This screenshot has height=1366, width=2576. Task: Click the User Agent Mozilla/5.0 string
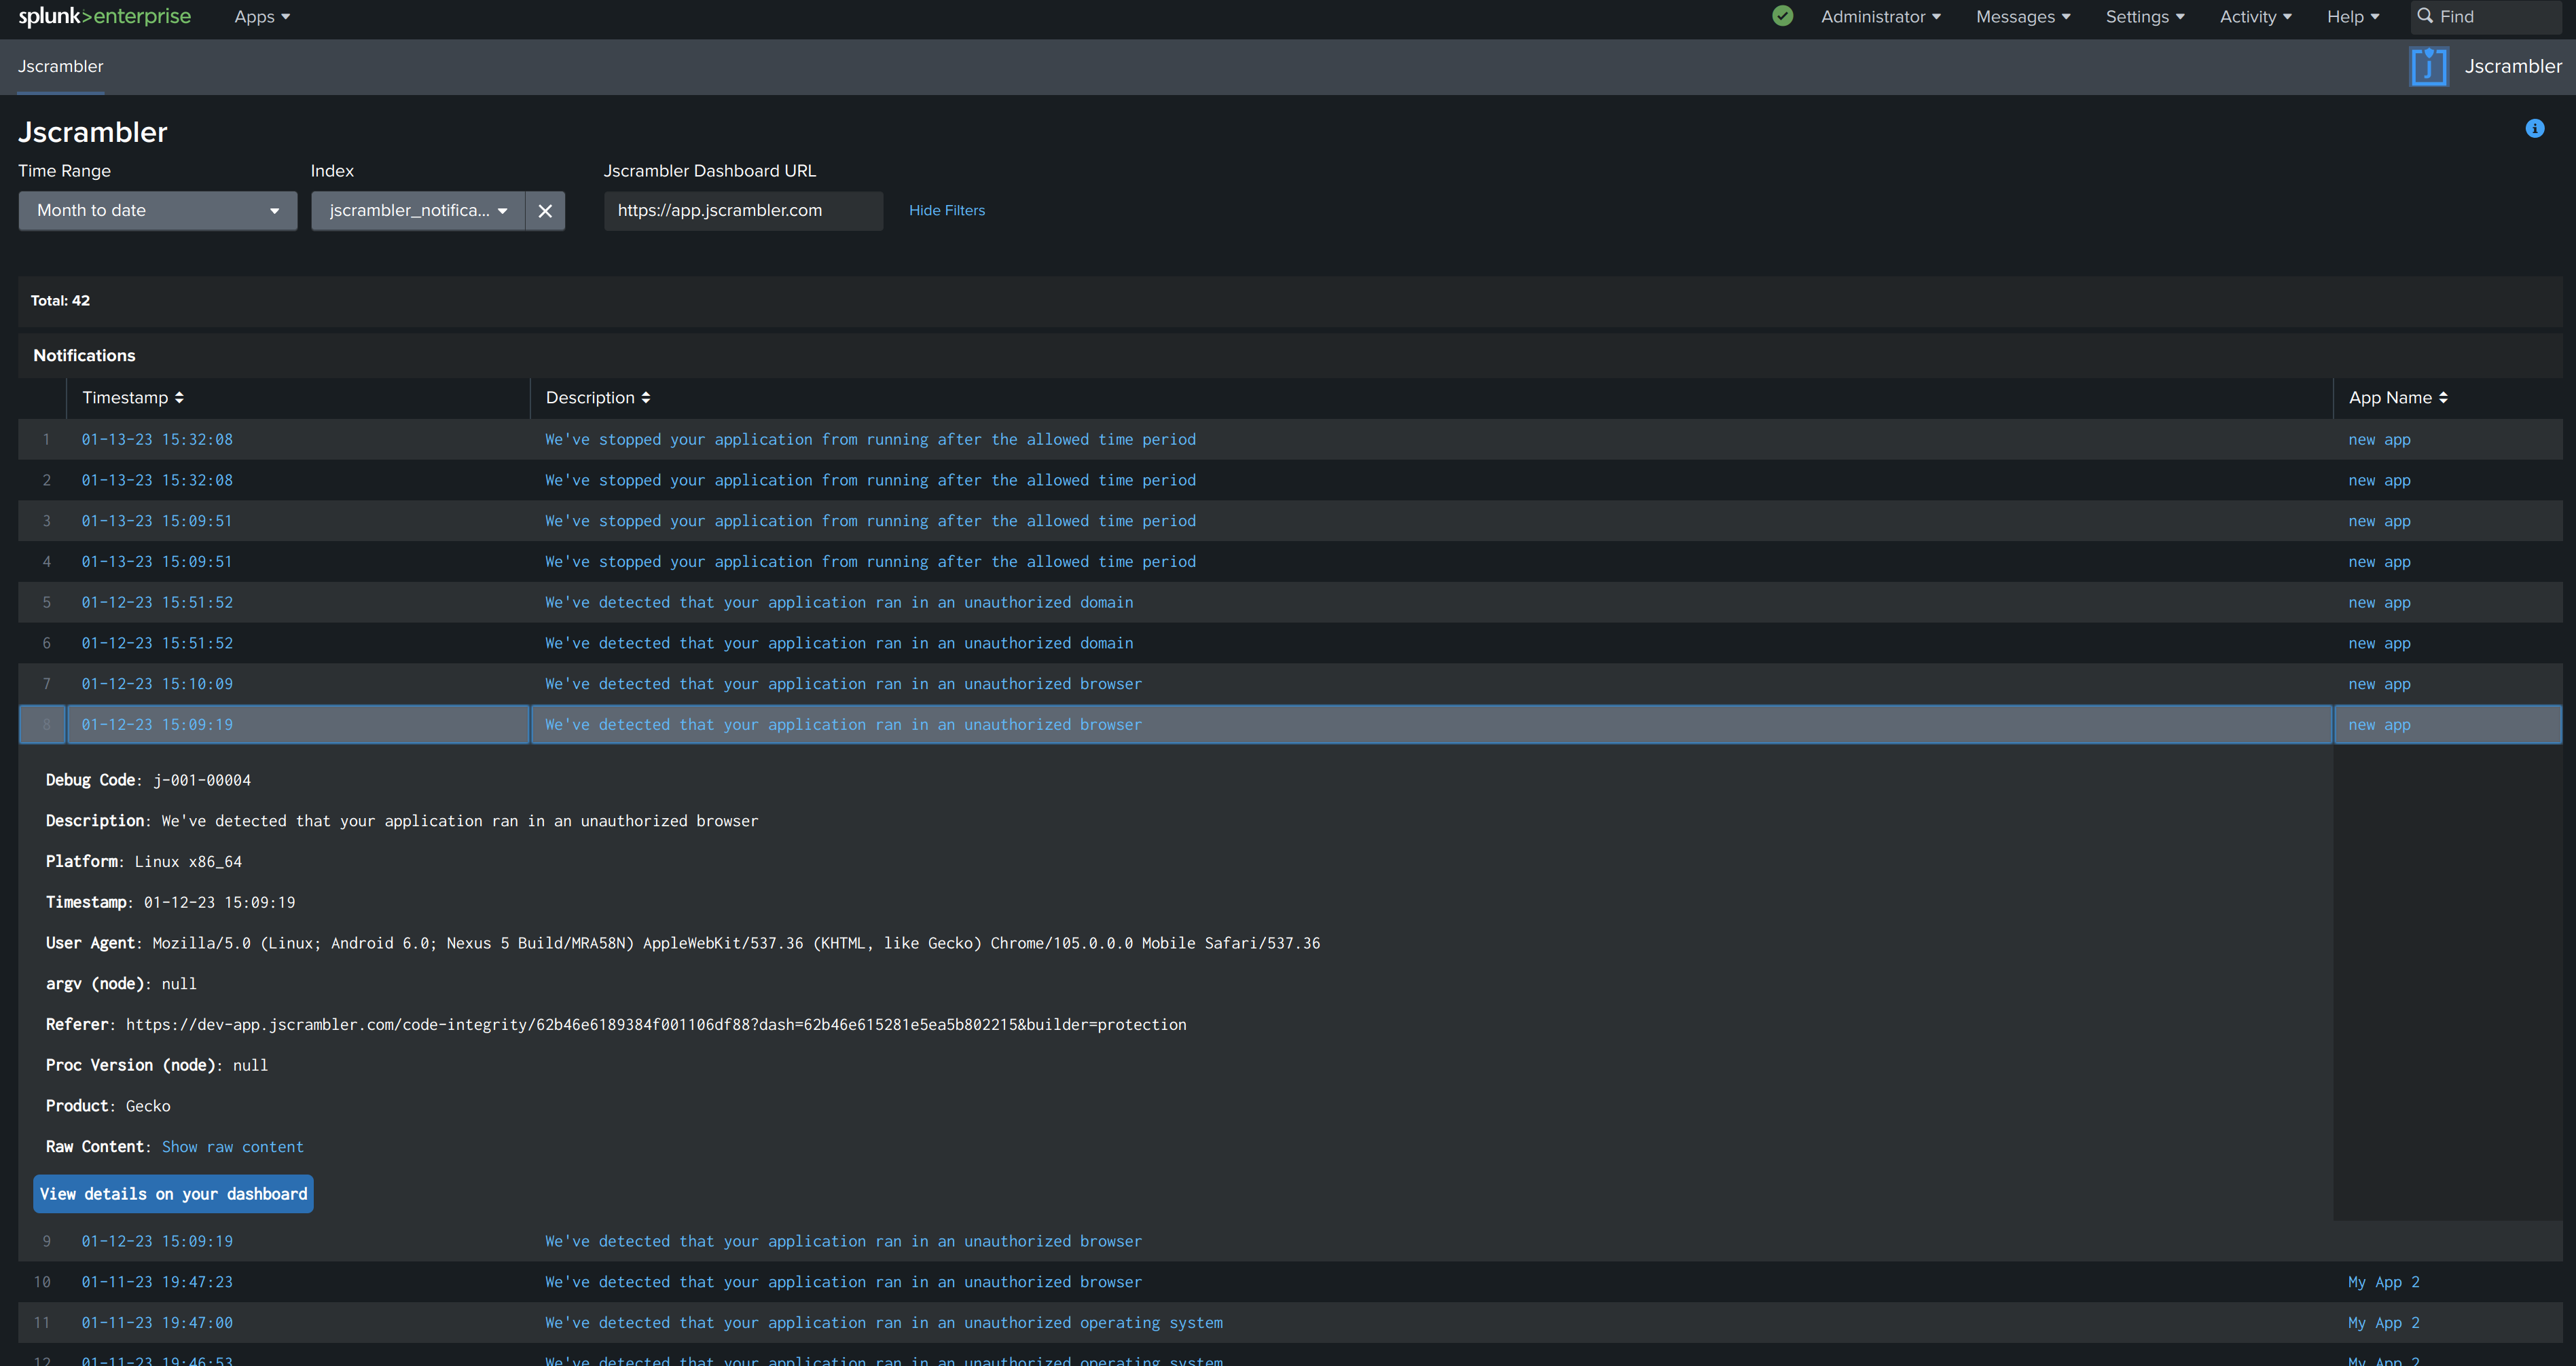(x=736, y=944)
